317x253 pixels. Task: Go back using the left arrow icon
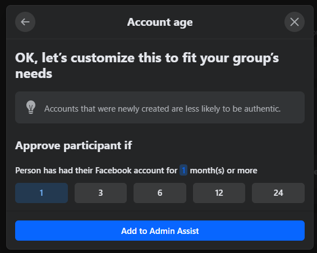pos(25,22)
